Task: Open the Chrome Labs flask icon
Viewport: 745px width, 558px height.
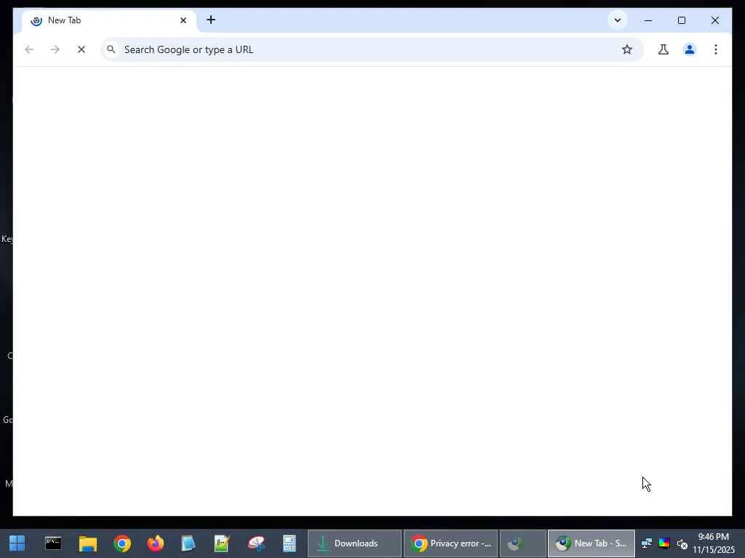Action: (x=664, y=49)
